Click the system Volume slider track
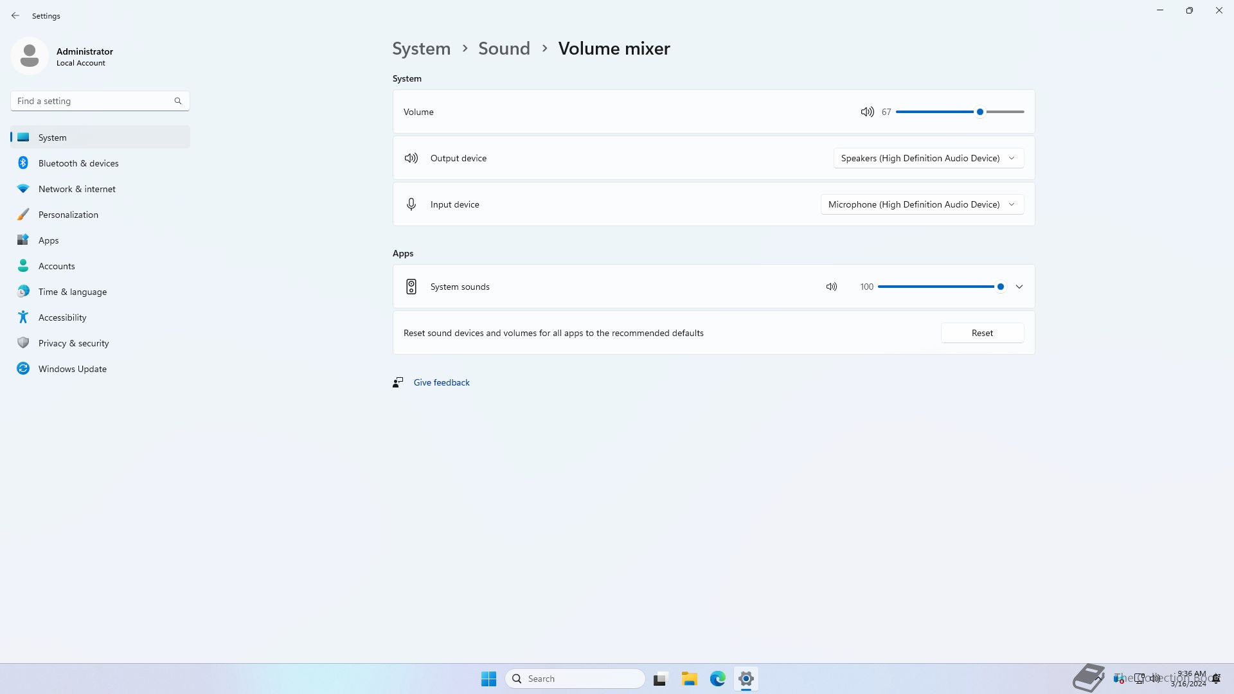Screen dimensions: 1234x694 point(938,112)
